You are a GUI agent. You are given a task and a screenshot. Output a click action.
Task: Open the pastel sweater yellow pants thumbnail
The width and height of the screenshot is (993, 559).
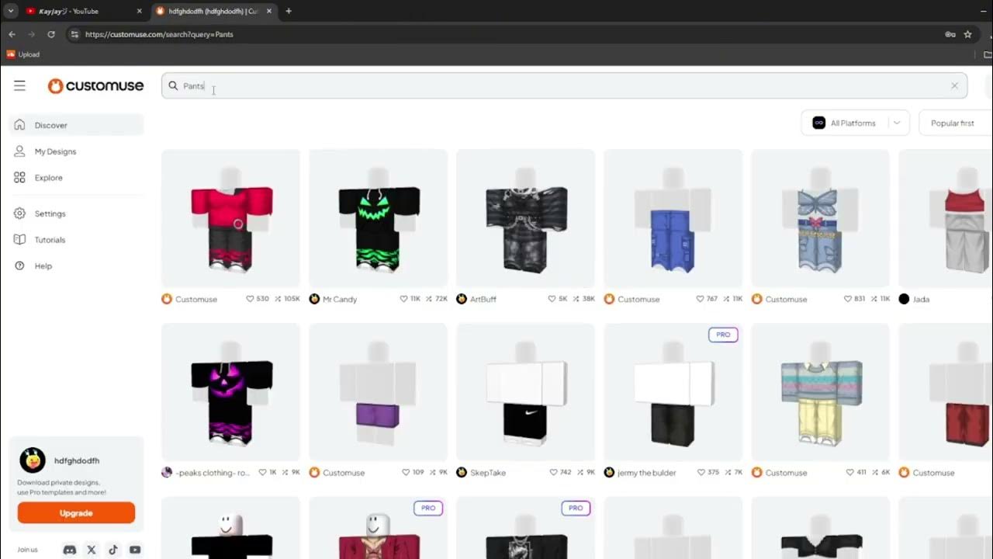pyautogui.click(x=820, y=392)
